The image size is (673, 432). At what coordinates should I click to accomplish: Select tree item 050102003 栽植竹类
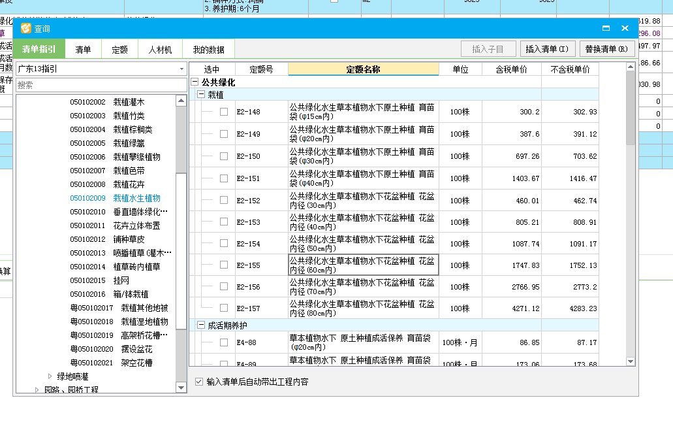pos(107,116)
